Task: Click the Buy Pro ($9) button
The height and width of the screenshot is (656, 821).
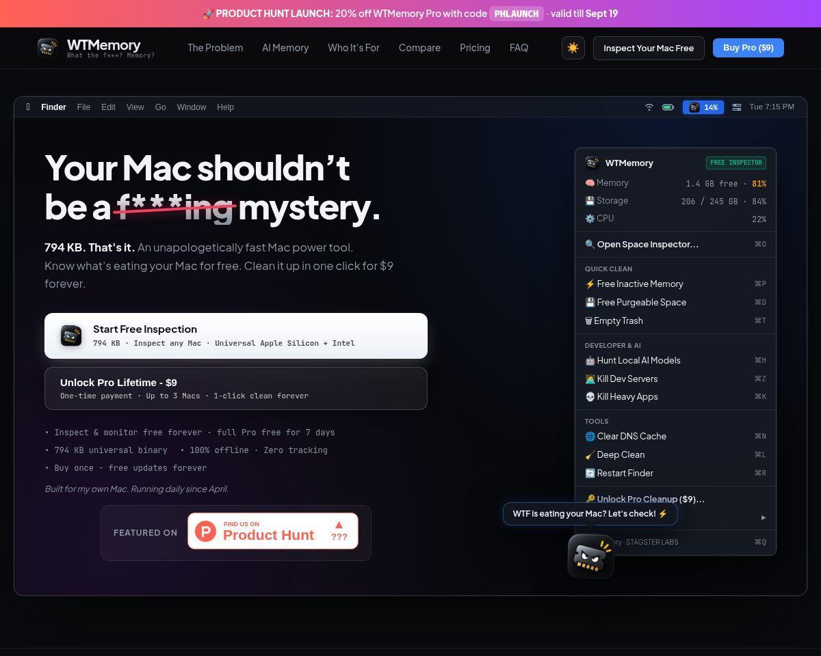Action: coord(748,48)
